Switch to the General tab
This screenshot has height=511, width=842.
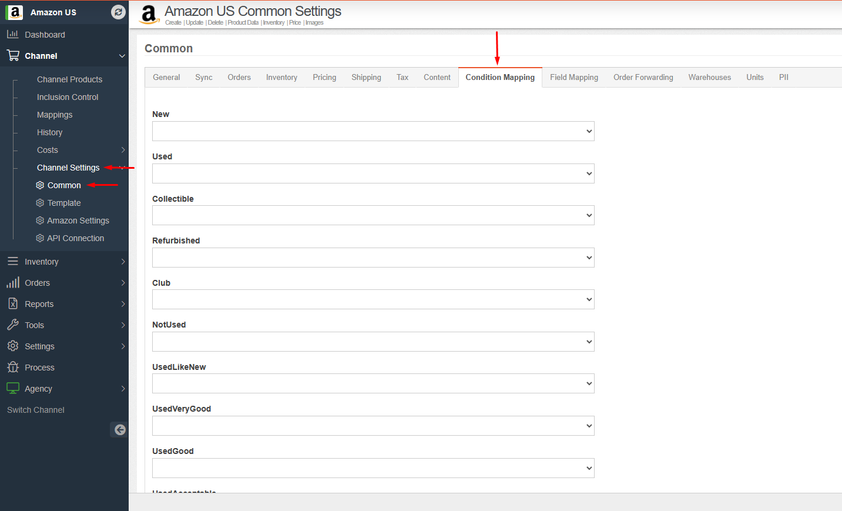point(166,77)
